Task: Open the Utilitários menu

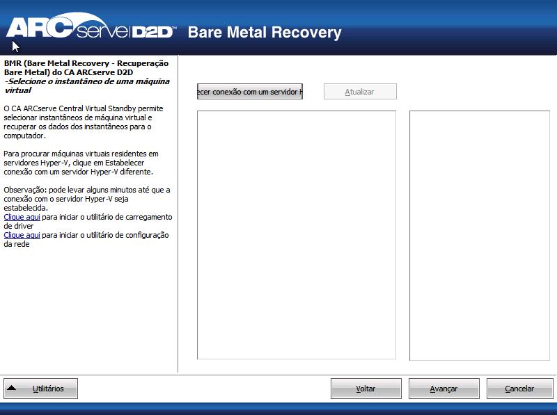Action: tap(42, 389)
